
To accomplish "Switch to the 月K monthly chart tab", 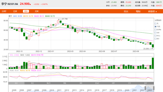I will [x=37, y=11].
